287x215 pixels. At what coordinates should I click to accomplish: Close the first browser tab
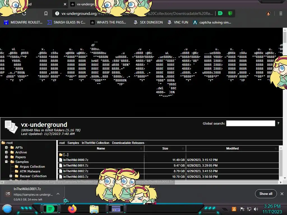click(65, 4)
